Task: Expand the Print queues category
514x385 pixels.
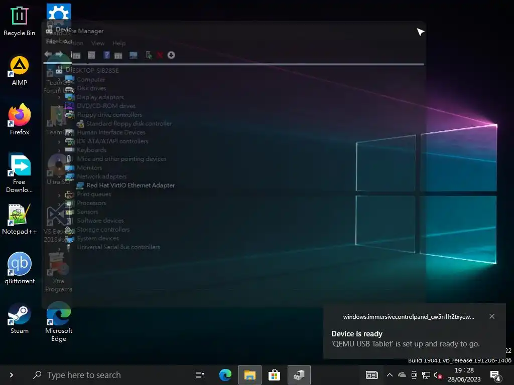Action: [x=59, y=195]
